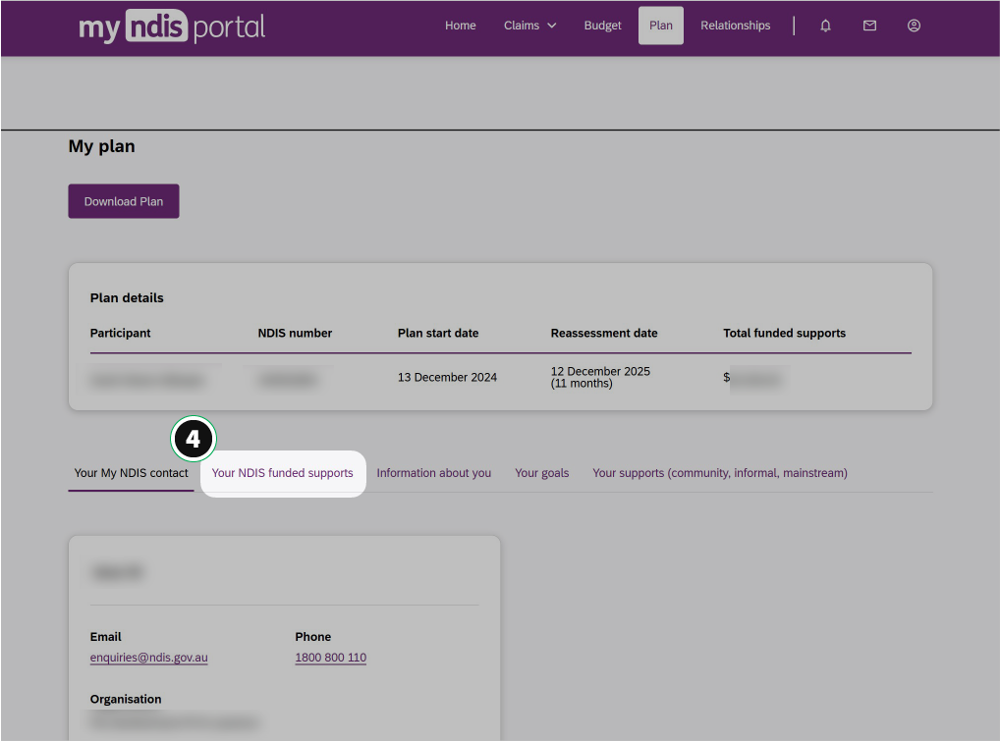Switch to Your My NDIS contact tab
Screen dimensions: 1000x741
click(x=131, y=473)
